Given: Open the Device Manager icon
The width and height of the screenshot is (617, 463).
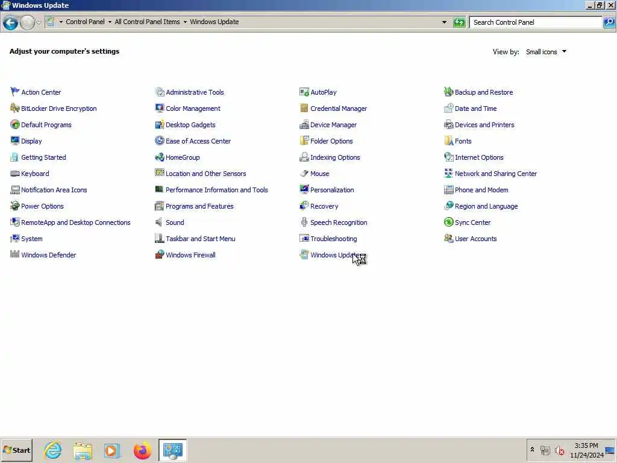Looking at the screenshot, I should tap(304, 124).
